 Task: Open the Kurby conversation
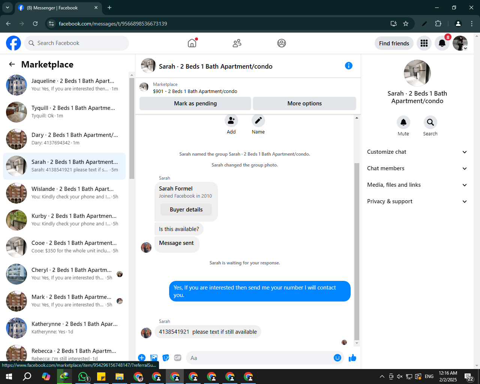[64, 220]
